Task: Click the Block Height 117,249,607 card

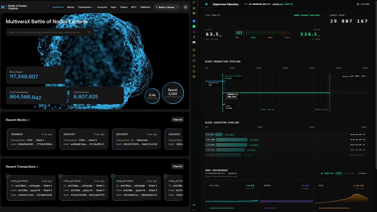Action: (35, 75)
